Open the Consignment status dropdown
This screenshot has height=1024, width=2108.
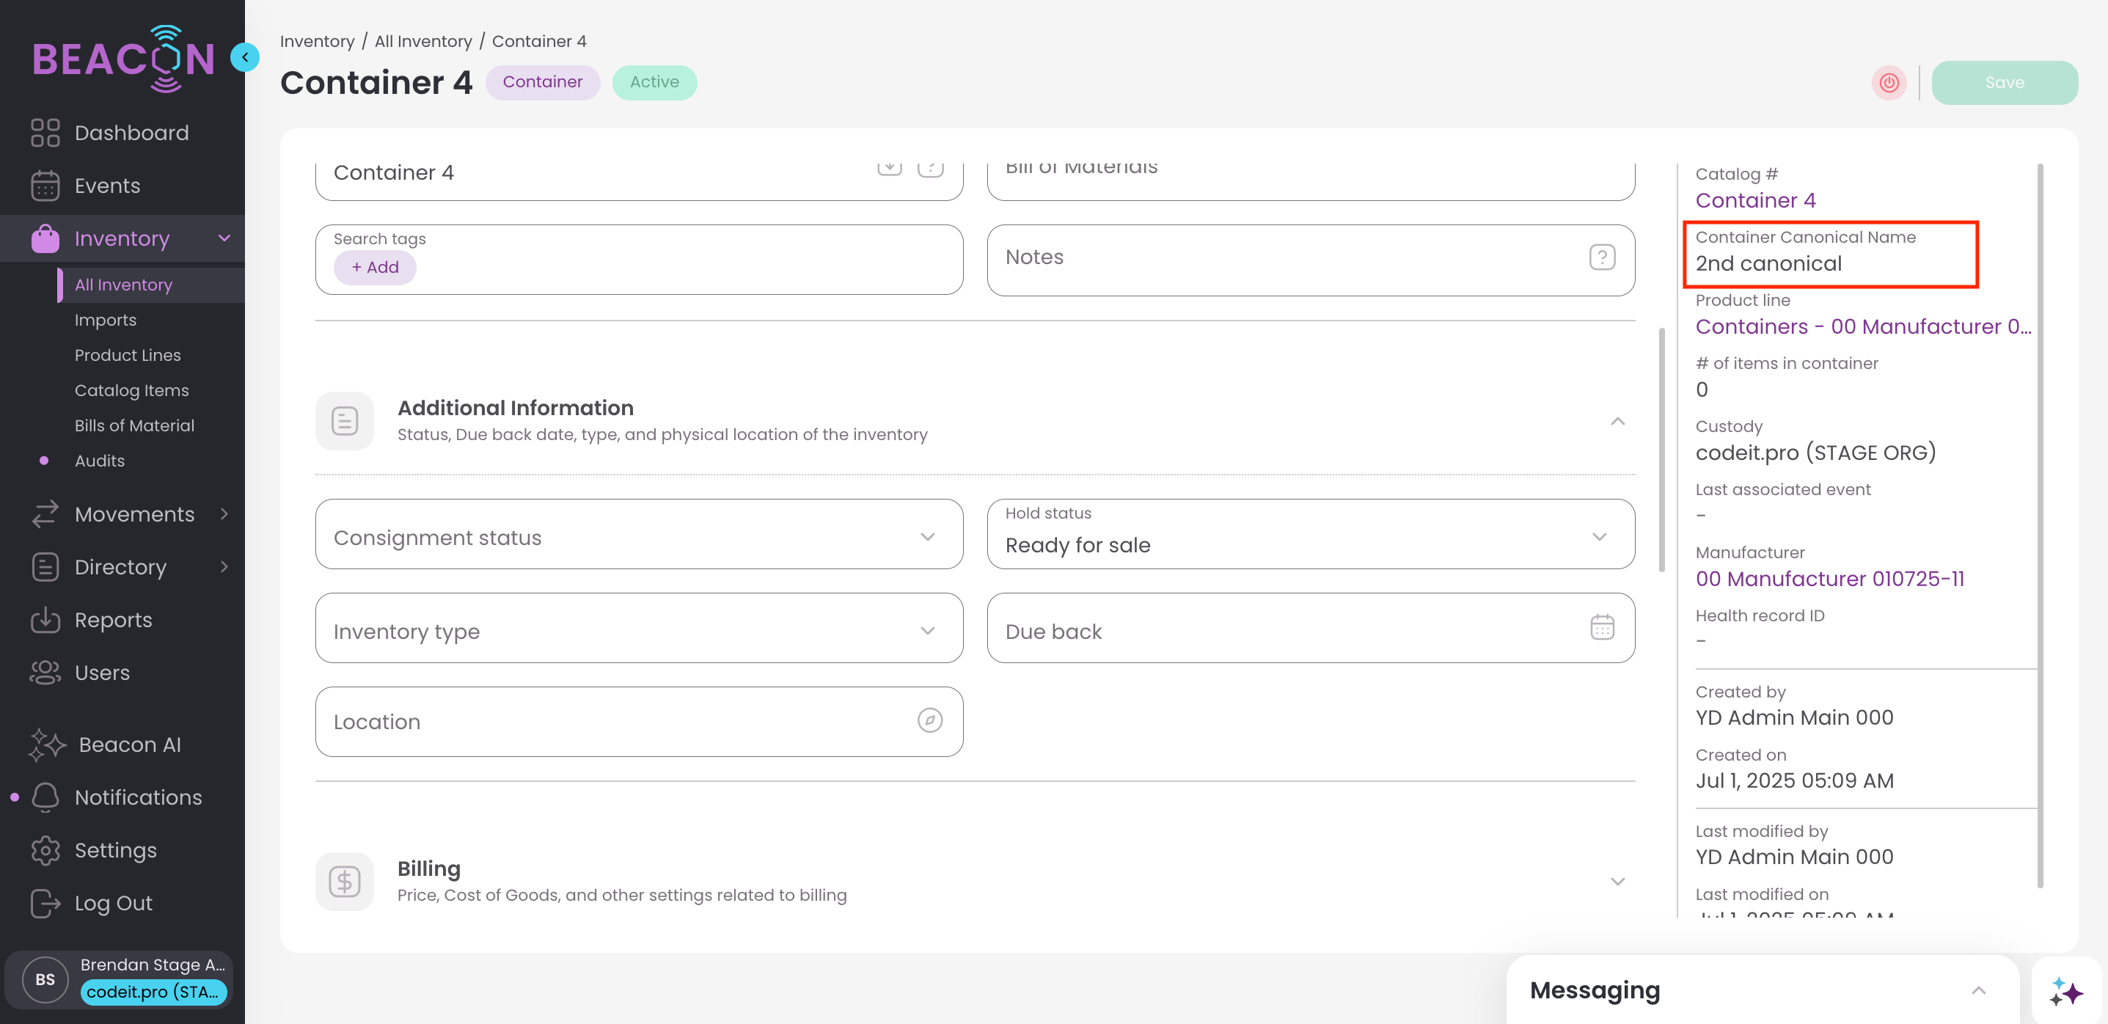tap(638, 536)
